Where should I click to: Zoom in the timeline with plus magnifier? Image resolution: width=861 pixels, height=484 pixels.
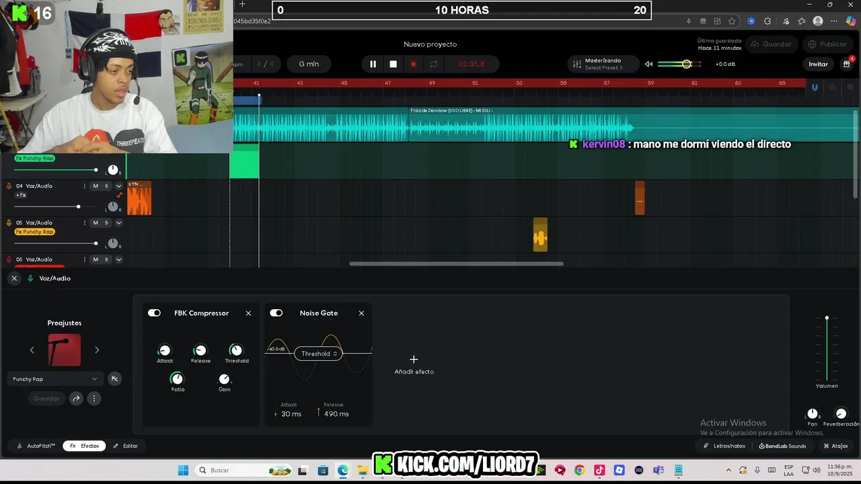click(x=850, y=87)
